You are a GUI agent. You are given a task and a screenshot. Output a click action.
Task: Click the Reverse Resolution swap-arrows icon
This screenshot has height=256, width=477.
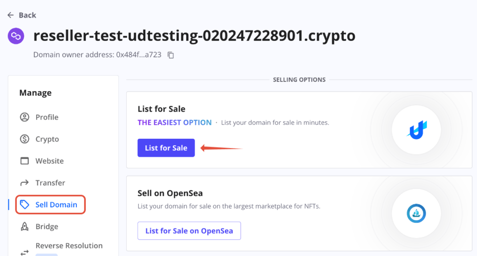click(x=25, y=253)
